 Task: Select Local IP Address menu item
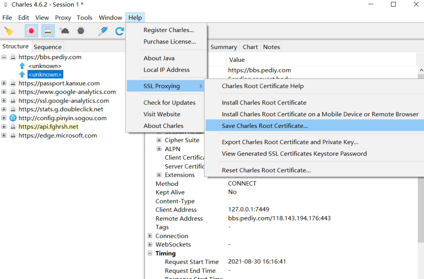coord(166,70)
